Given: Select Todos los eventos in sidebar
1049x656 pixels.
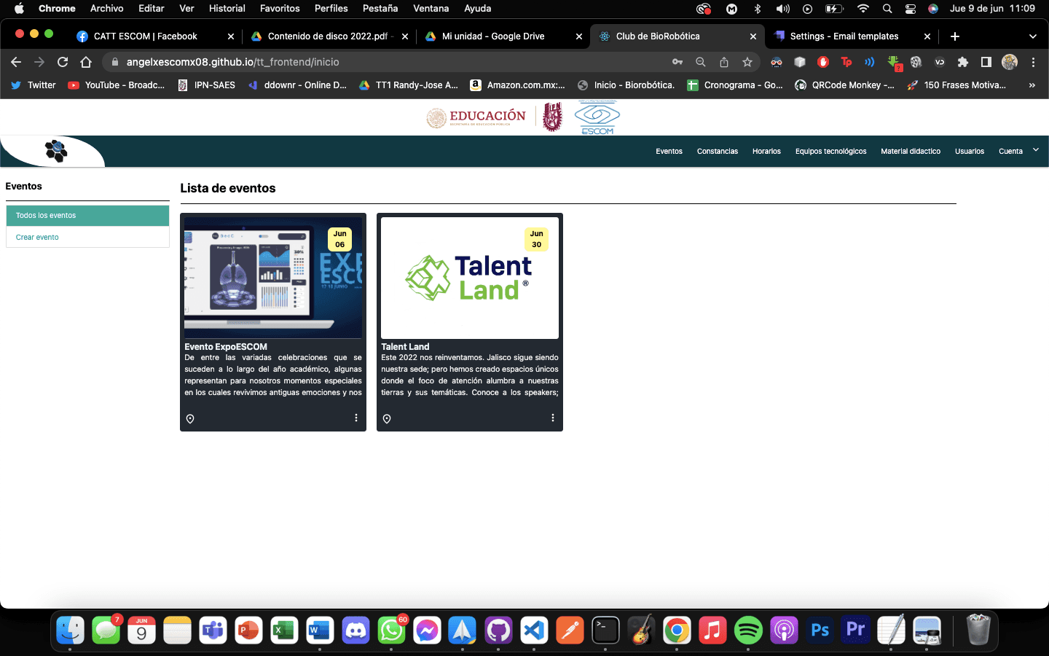Looking at the screenshot, I should [x=87, y=216].
